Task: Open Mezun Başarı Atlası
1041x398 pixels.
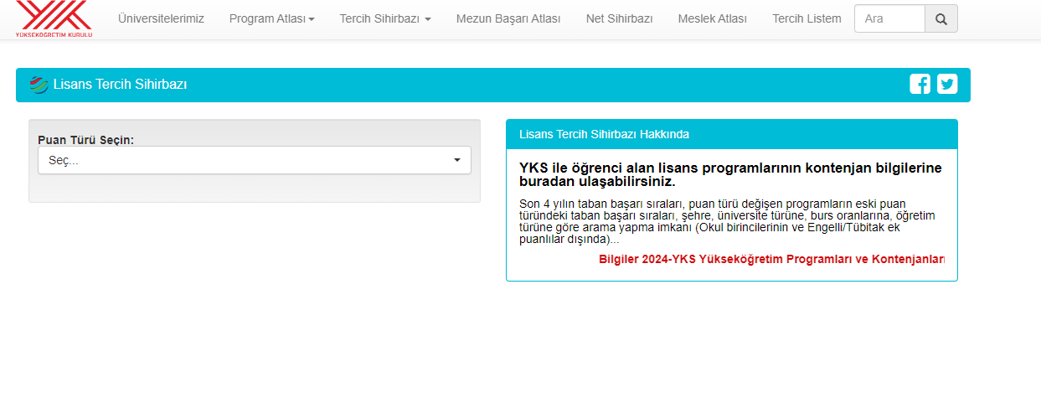Action: click(x=508, y=18)
